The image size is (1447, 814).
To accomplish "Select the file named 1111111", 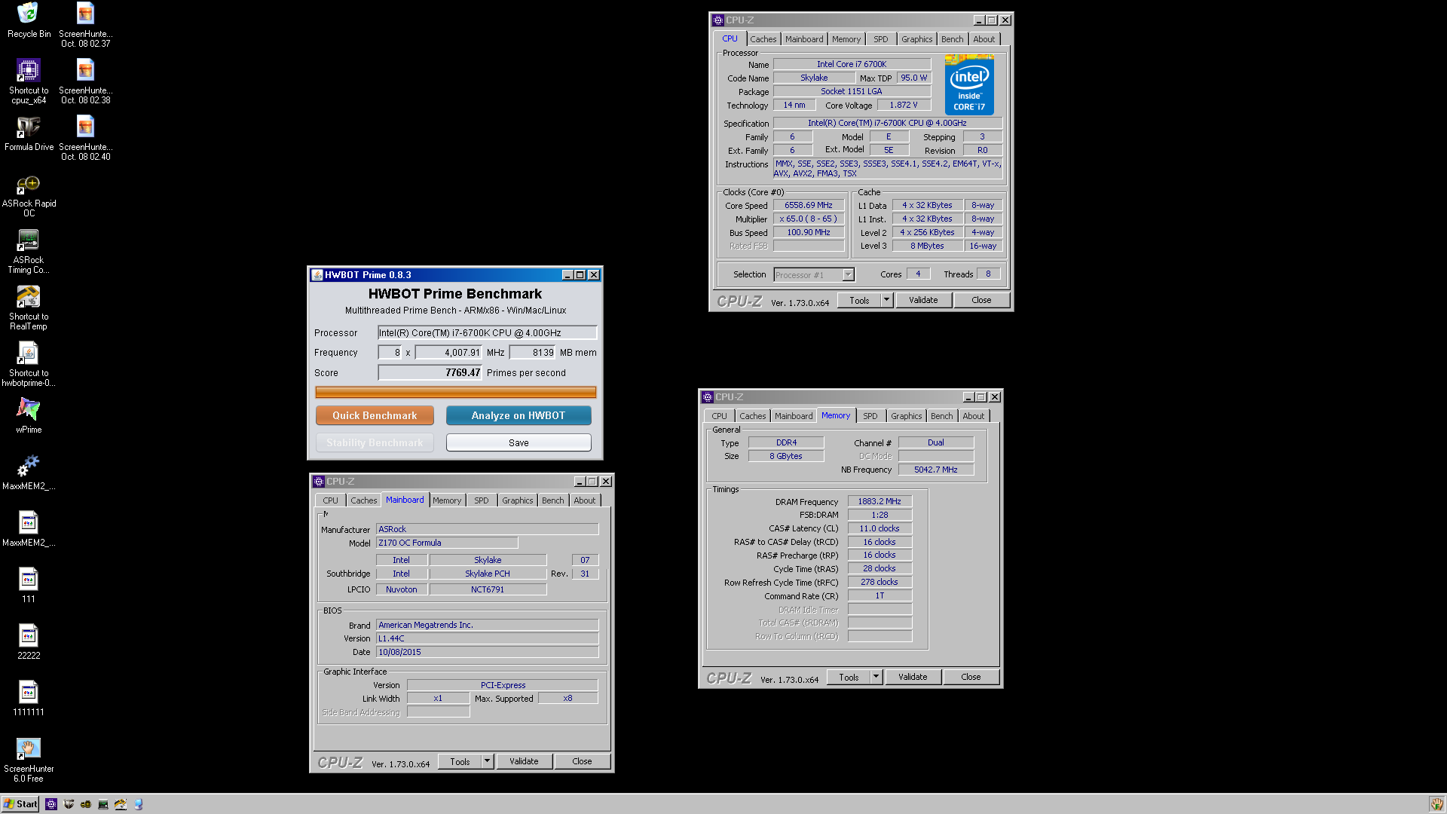I will coord(29,698).
